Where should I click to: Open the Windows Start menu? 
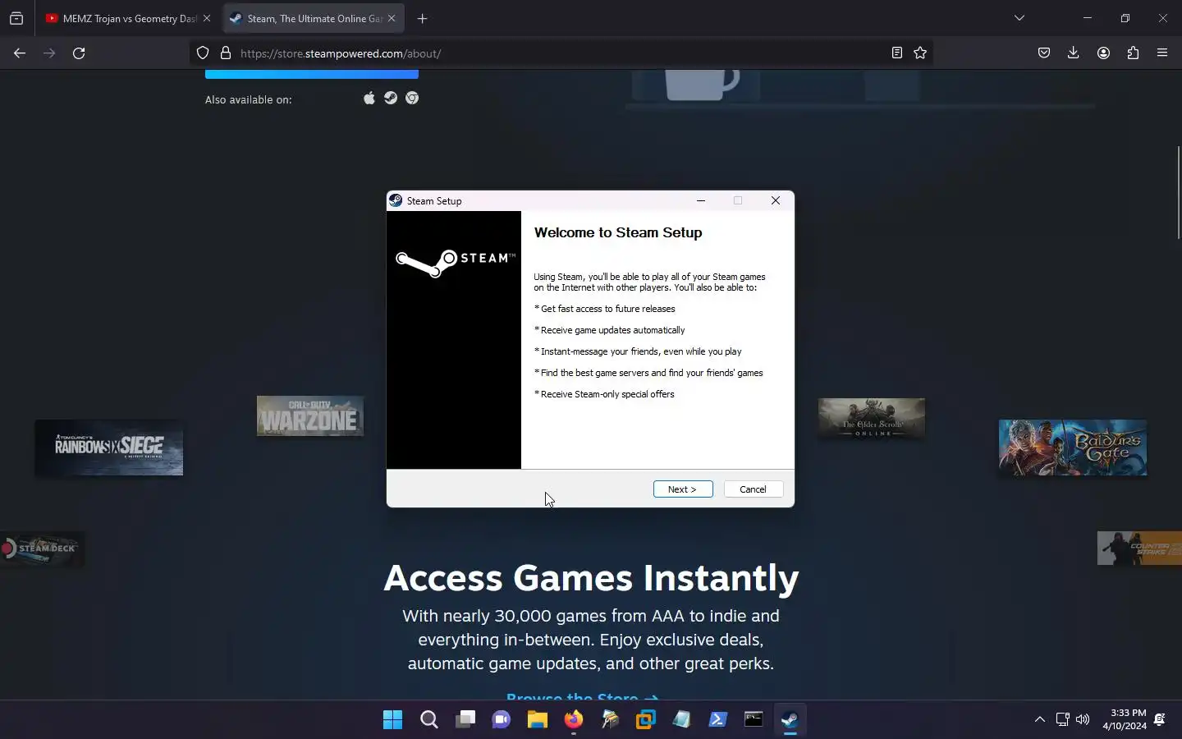(x=392, y=719)
